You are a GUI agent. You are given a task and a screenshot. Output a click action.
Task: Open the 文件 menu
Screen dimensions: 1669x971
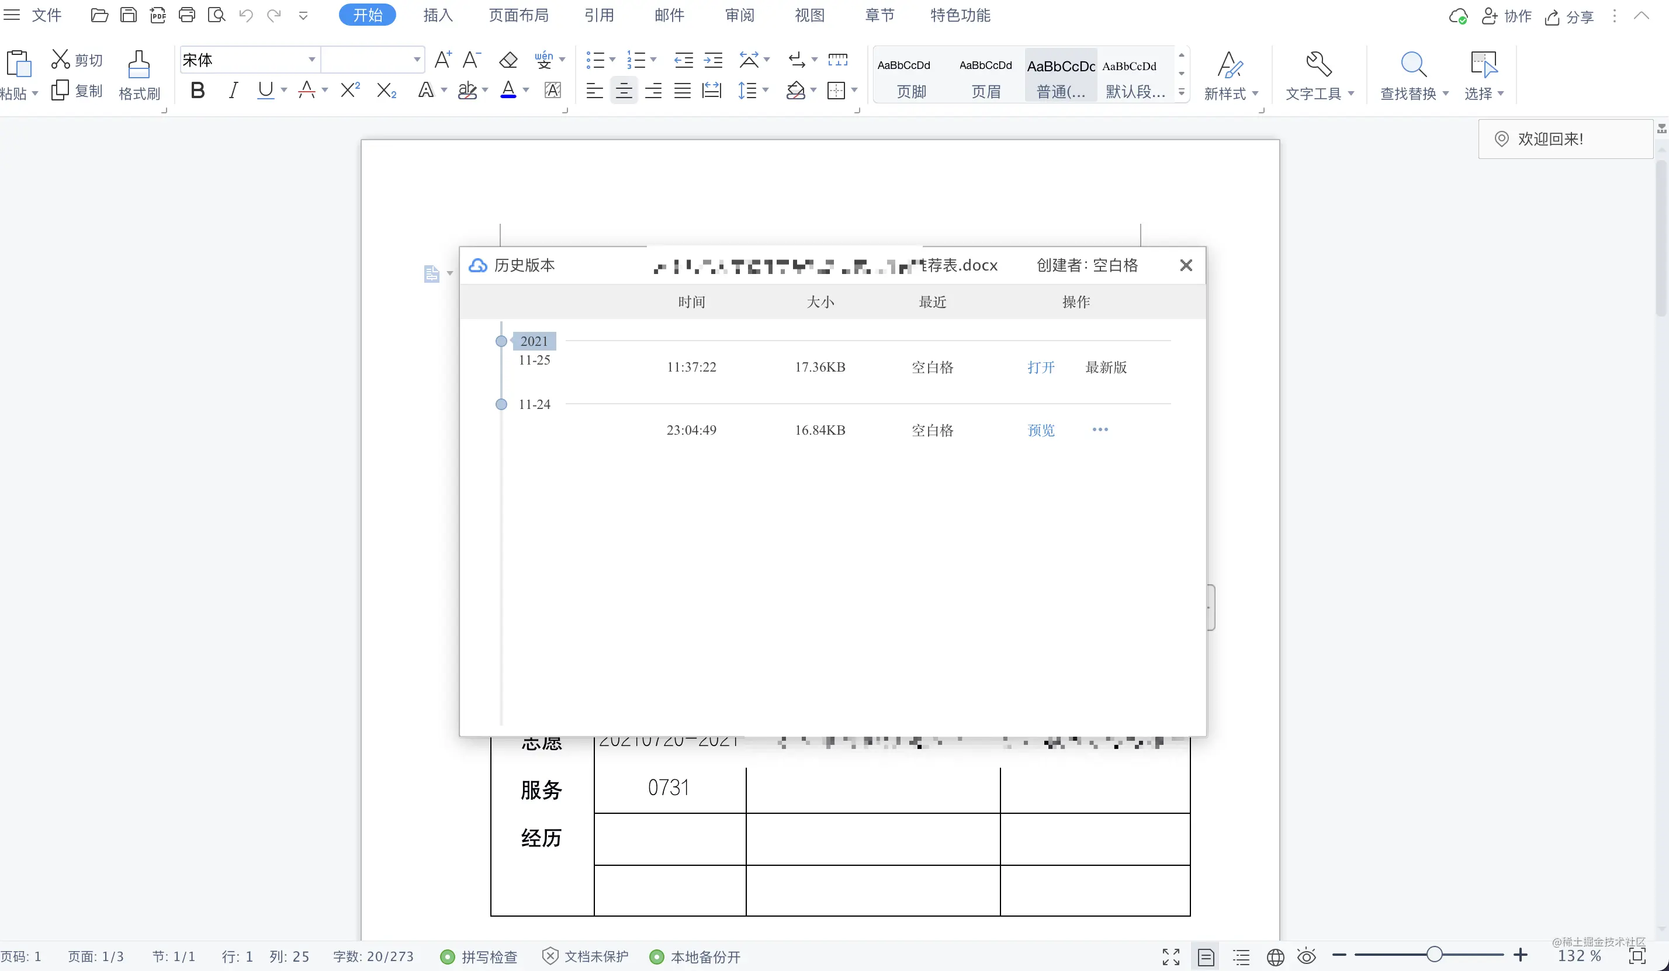(x=46, y=15)
